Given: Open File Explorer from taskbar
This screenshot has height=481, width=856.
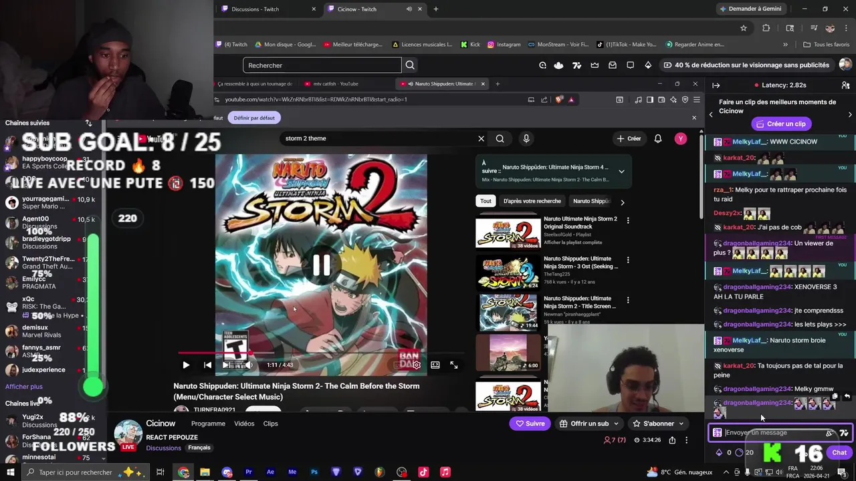Looking at the screenshot, I should 205,472.
